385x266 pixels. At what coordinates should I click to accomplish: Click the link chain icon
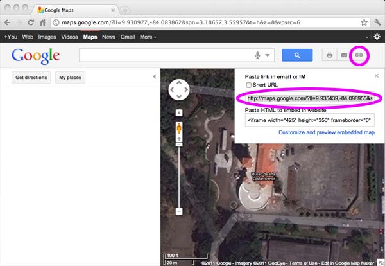[359, 55]
